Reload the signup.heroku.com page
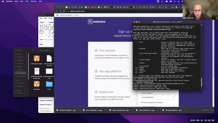This screenshot has width=218, height=123. [x=64, y=11]
